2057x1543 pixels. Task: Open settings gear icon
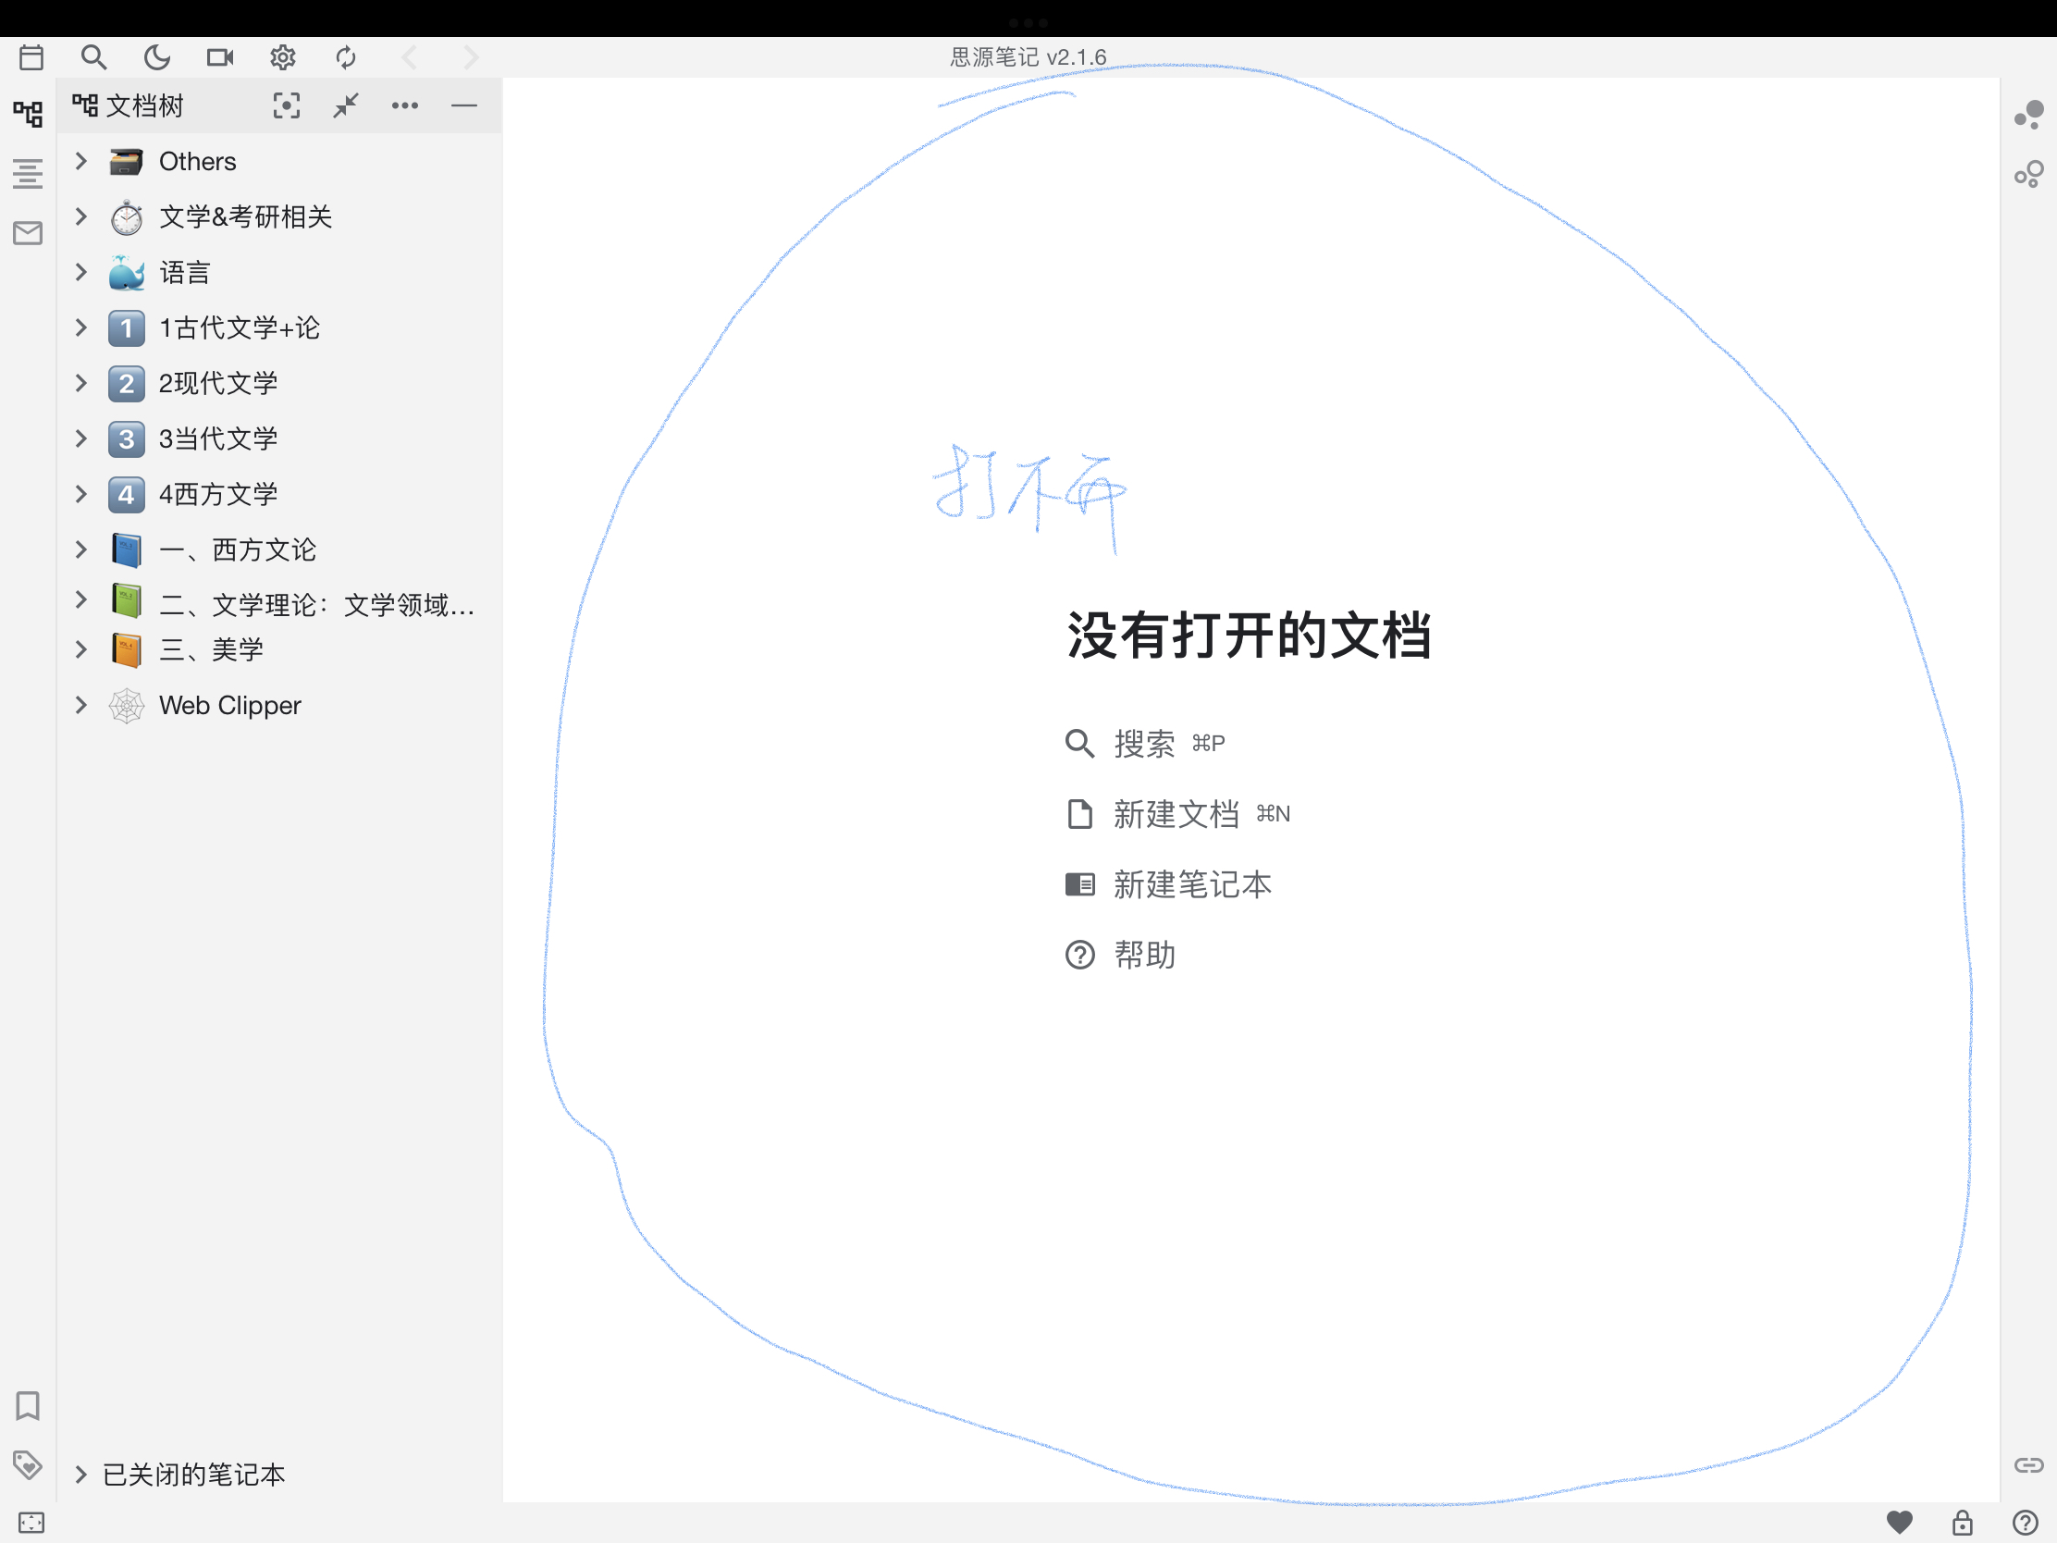[283, 57]
